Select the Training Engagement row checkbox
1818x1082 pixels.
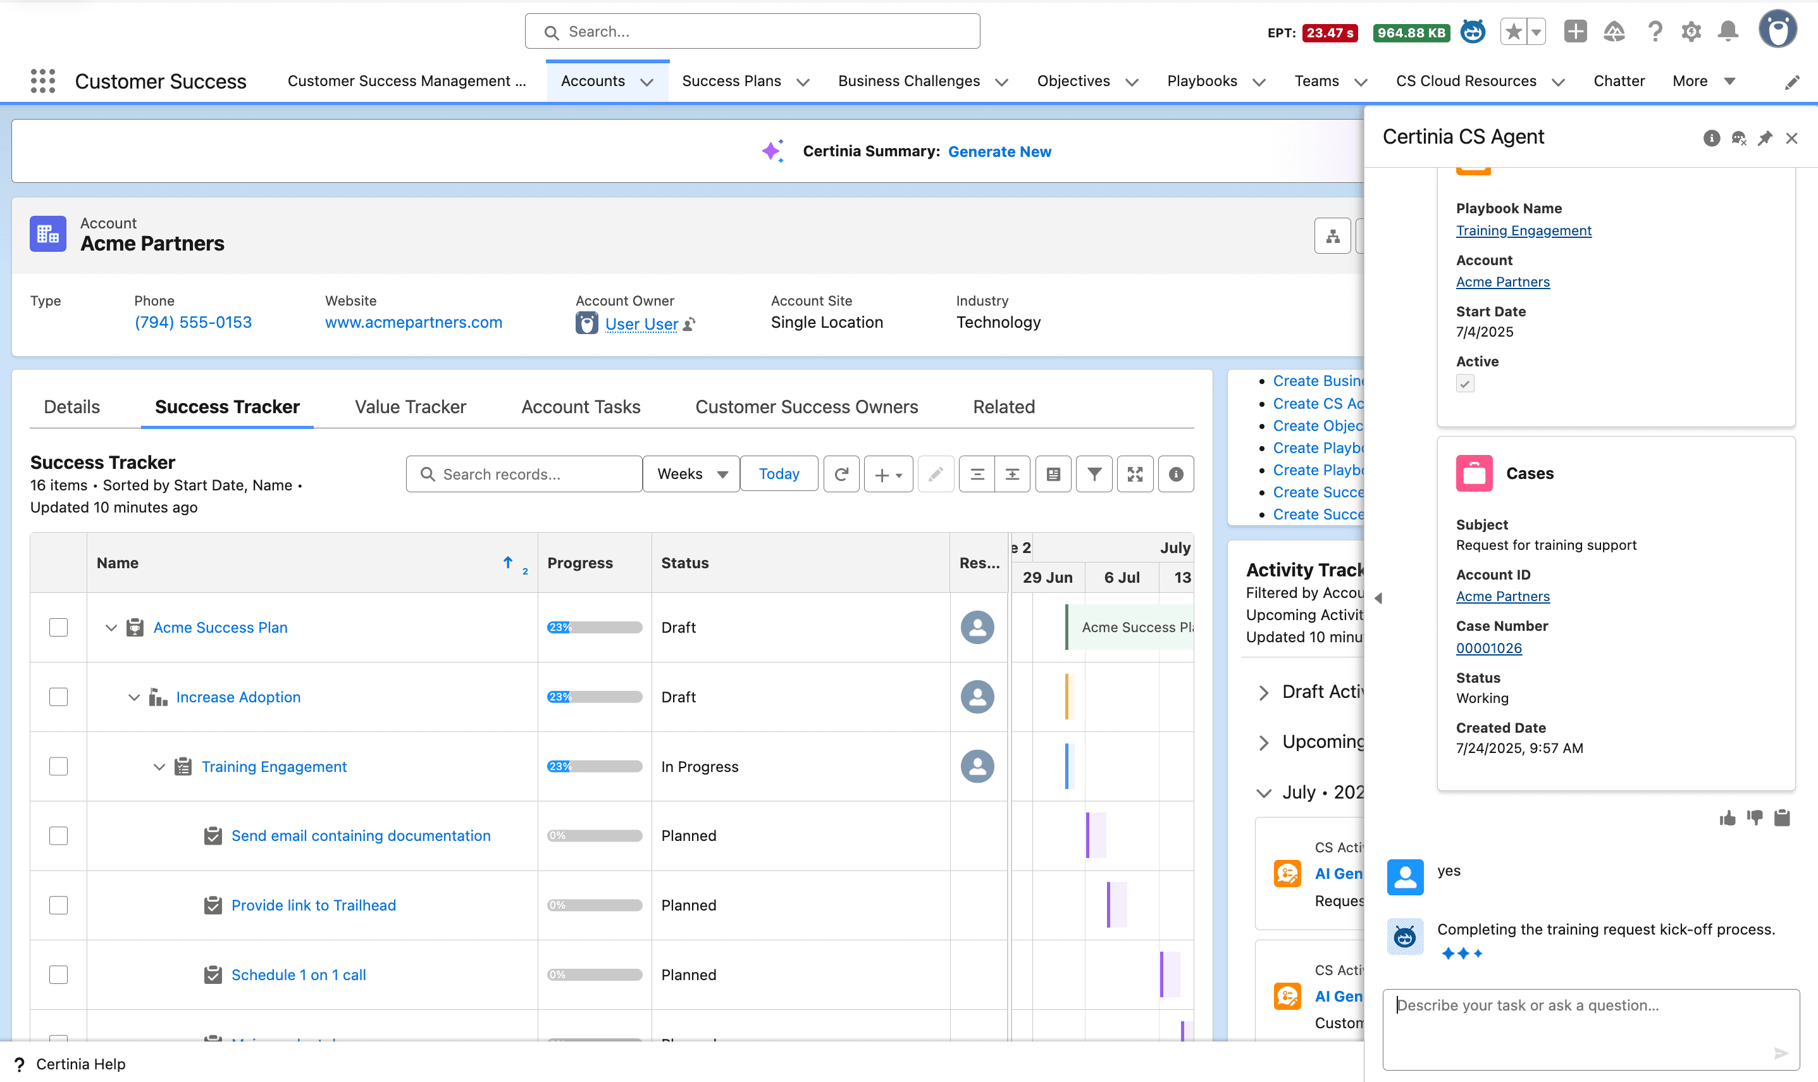58,766
